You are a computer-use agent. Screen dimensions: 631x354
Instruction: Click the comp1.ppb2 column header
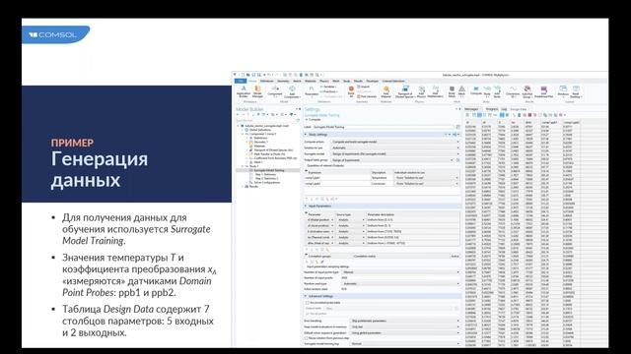[x=571, y=122]
